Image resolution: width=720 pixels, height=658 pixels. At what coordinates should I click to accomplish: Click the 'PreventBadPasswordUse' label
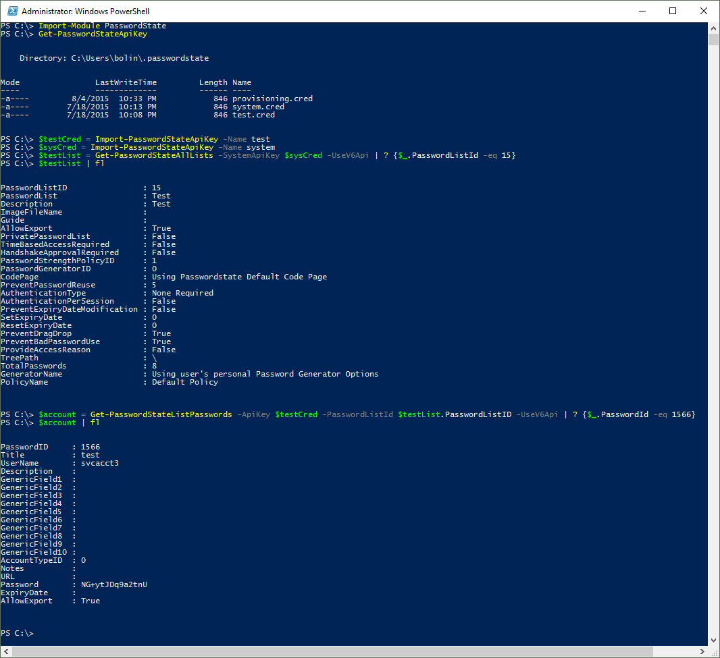51,341
